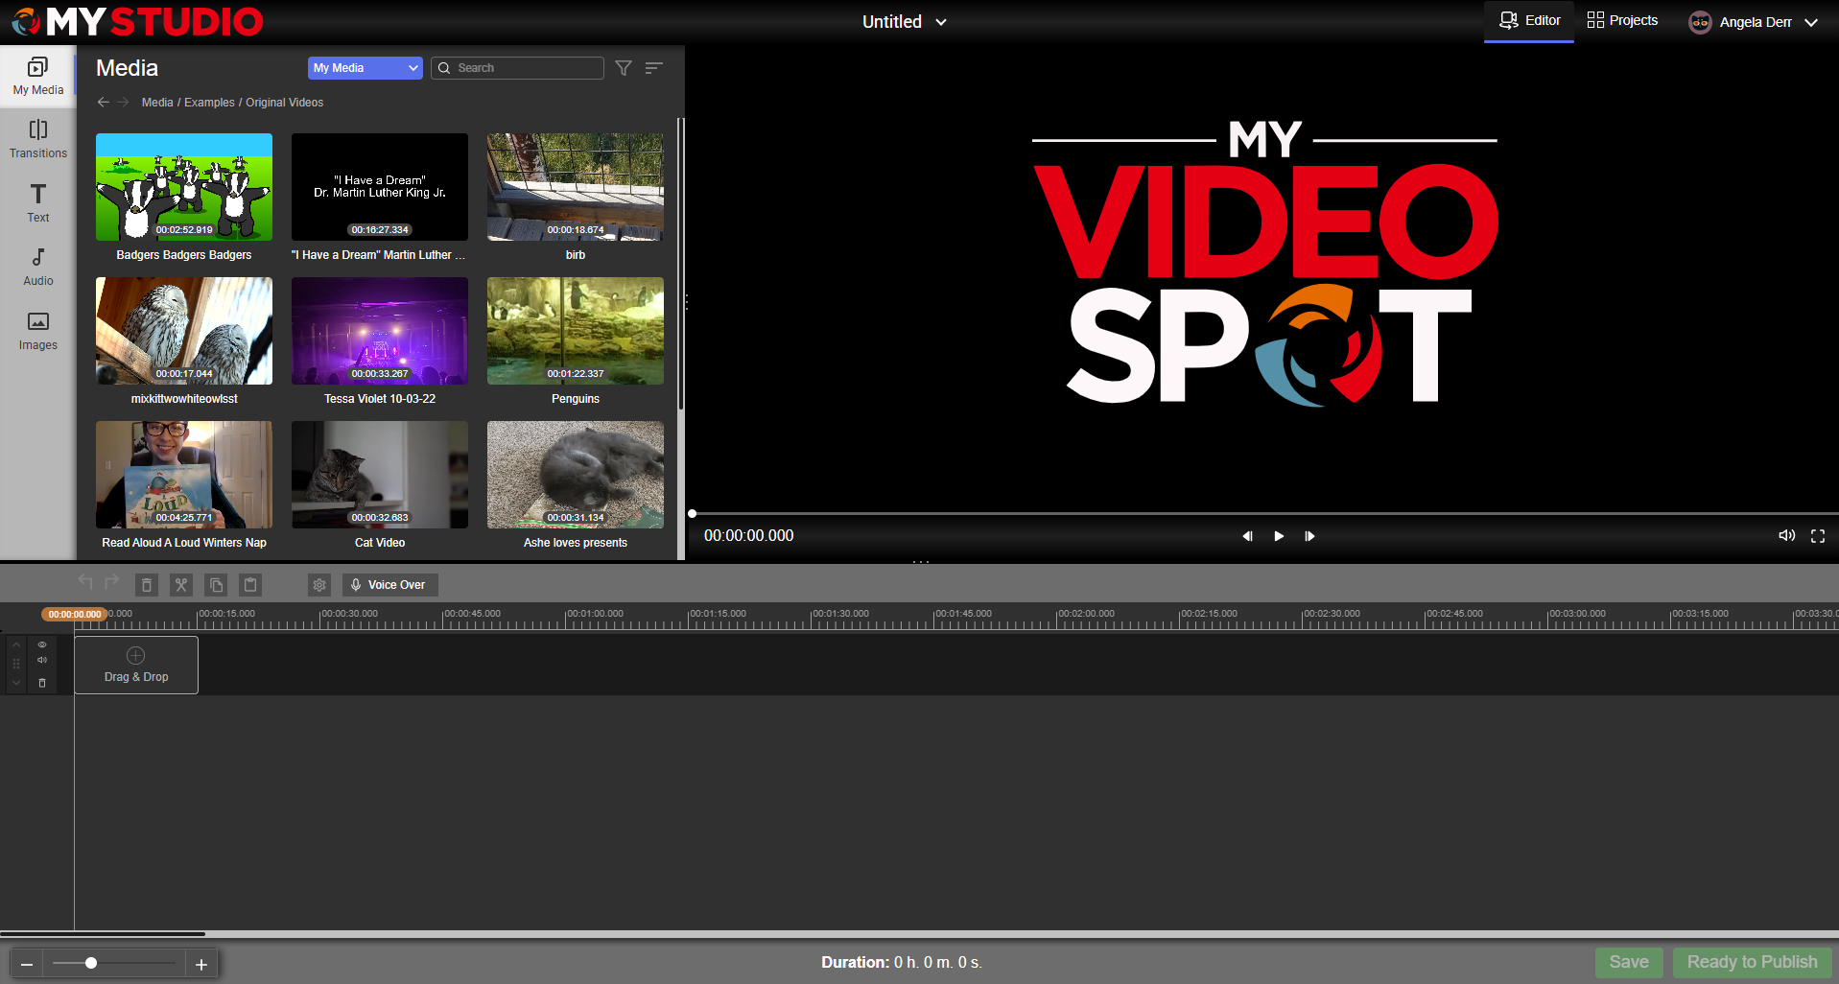Toggle track visibility eye icon

(42, 644)
